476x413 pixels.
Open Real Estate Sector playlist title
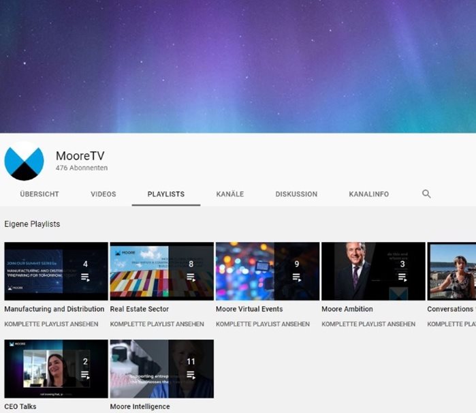(140, 309)
